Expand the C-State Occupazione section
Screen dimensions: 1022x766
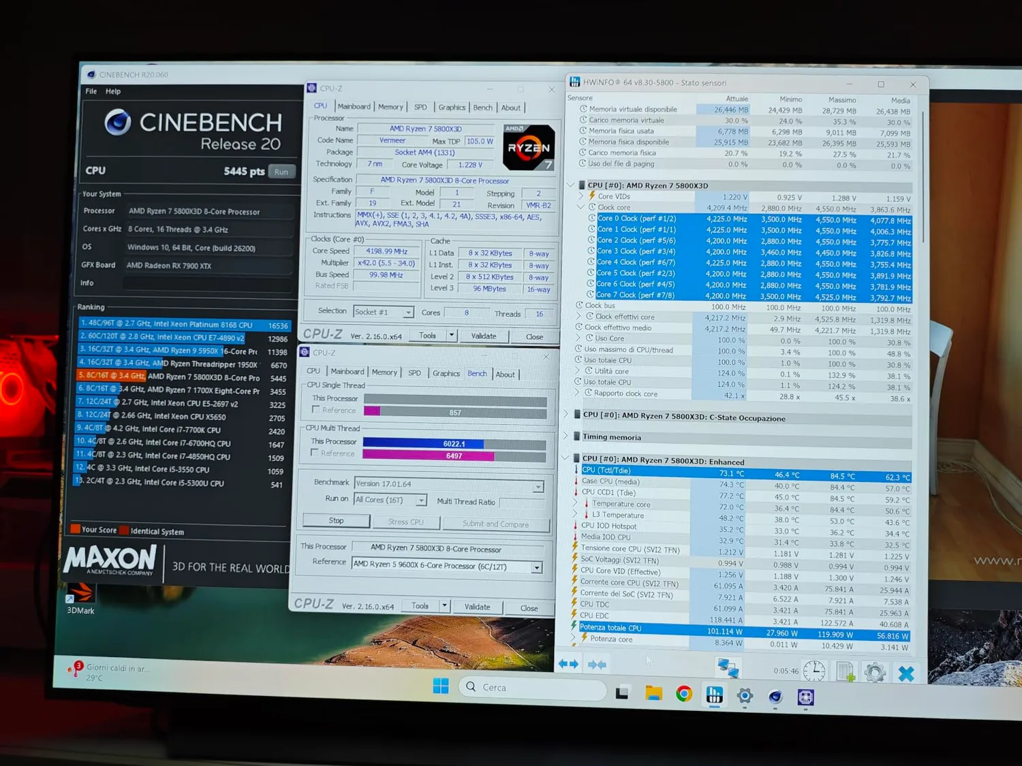[566, 414]
